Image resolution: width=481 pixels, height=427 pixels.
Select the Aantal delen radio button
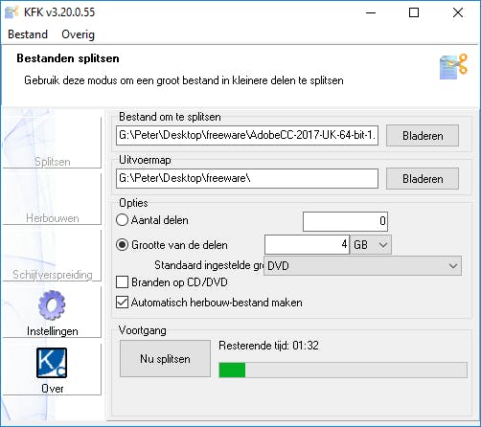122,220
